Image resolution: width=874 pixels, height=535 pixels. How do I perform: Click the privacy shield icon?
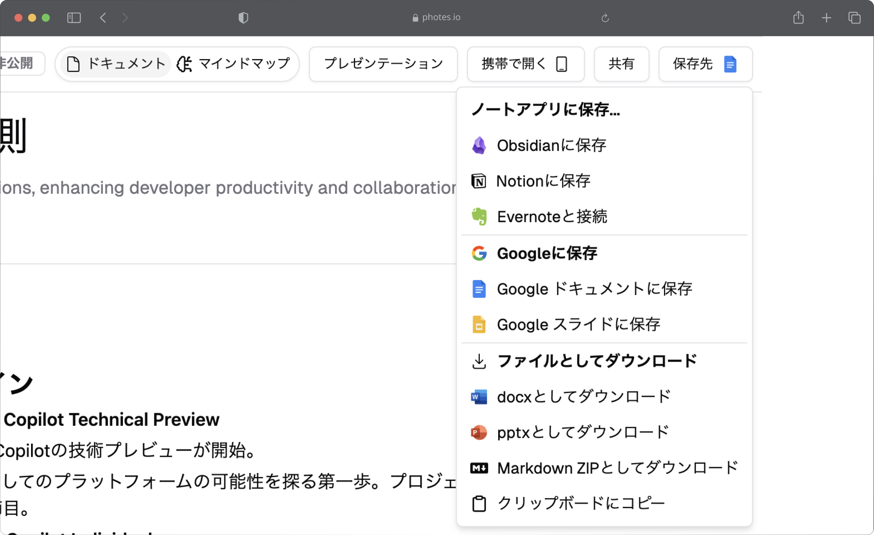point(243,18)
